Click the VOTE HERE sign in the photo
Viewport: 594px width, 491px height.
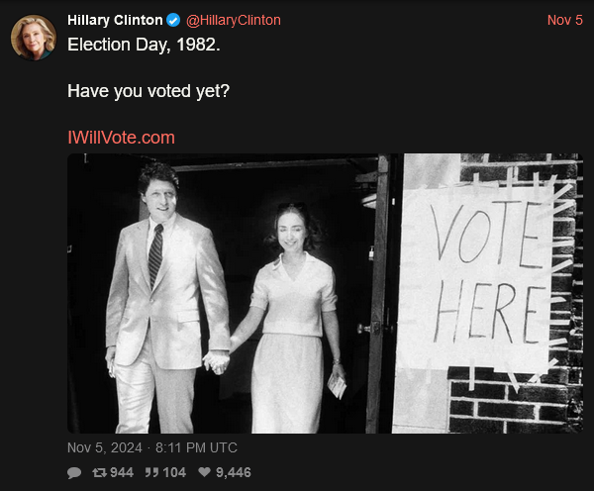[x=487, y=274]
